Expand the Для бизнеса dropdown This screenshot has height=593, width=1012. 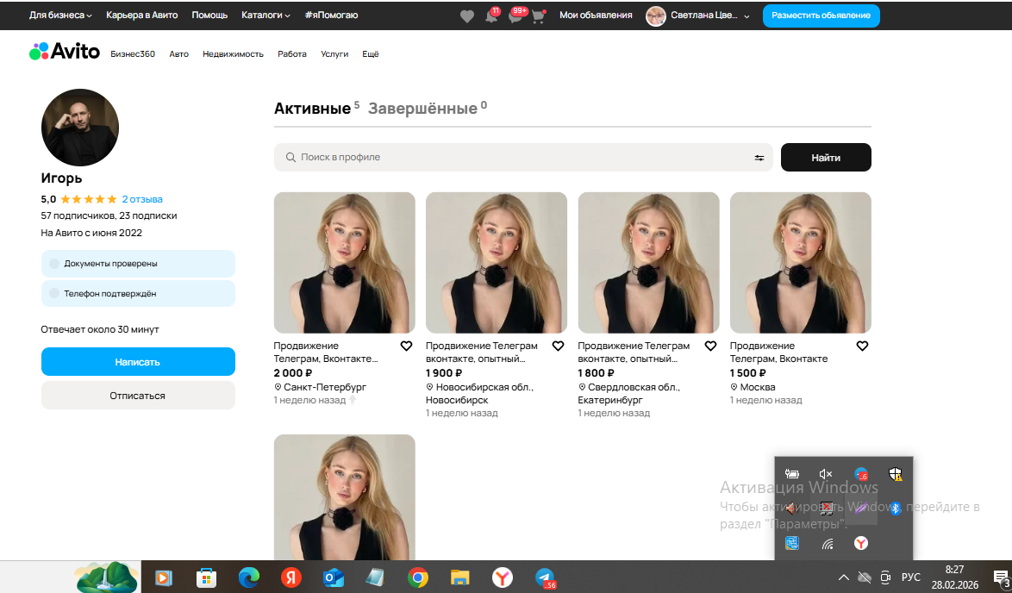[x=60, y=16]
